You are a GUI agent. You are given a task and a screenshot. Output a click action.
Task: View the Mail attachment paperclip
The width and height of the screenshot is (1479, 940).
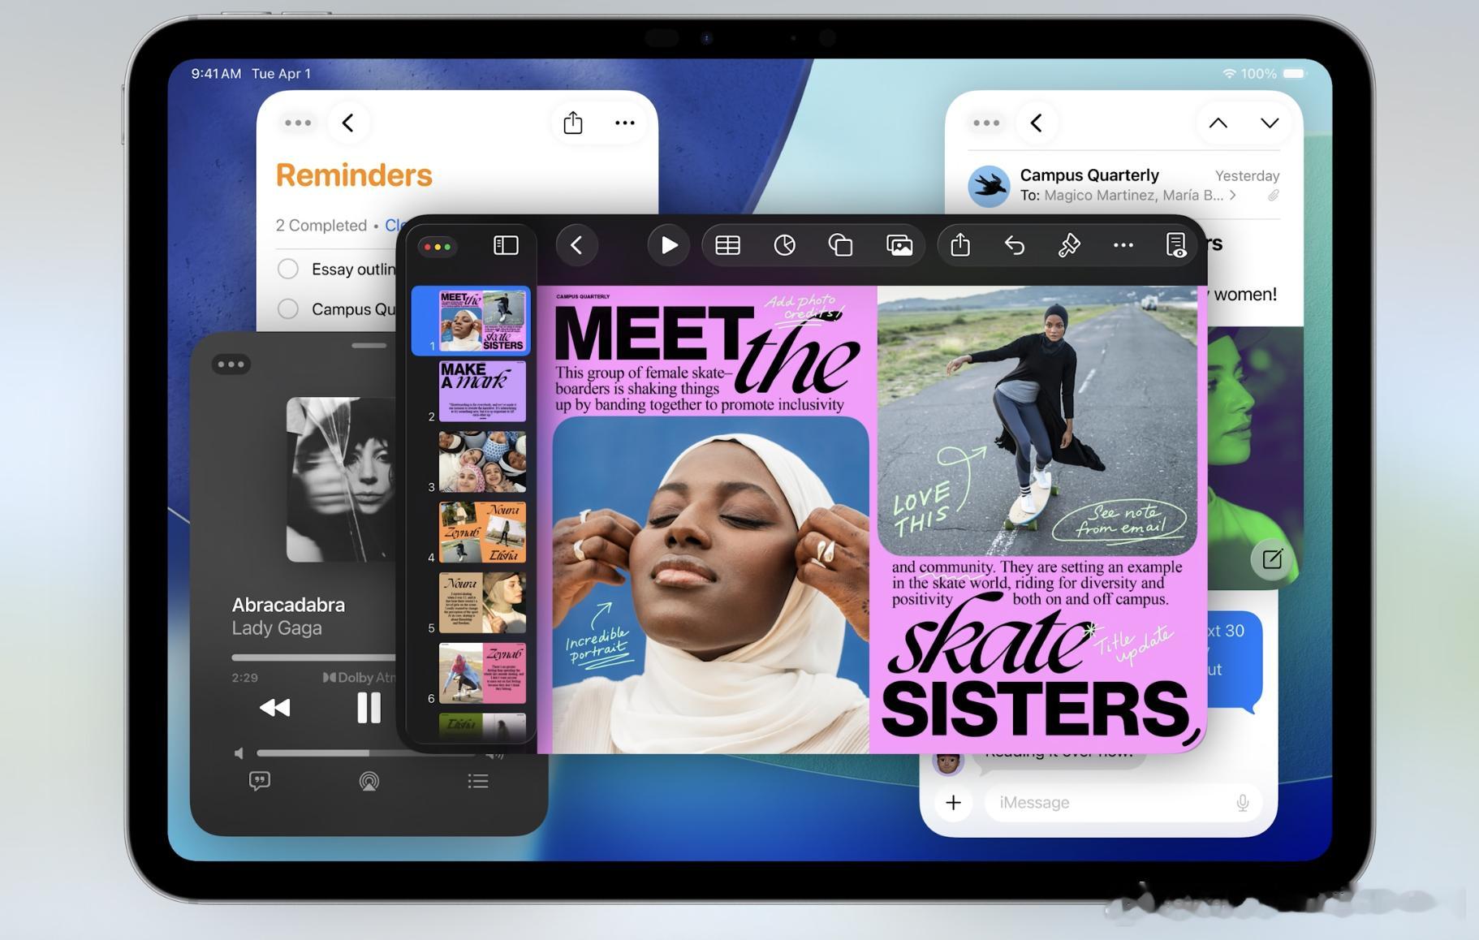tap(1273, 196)
